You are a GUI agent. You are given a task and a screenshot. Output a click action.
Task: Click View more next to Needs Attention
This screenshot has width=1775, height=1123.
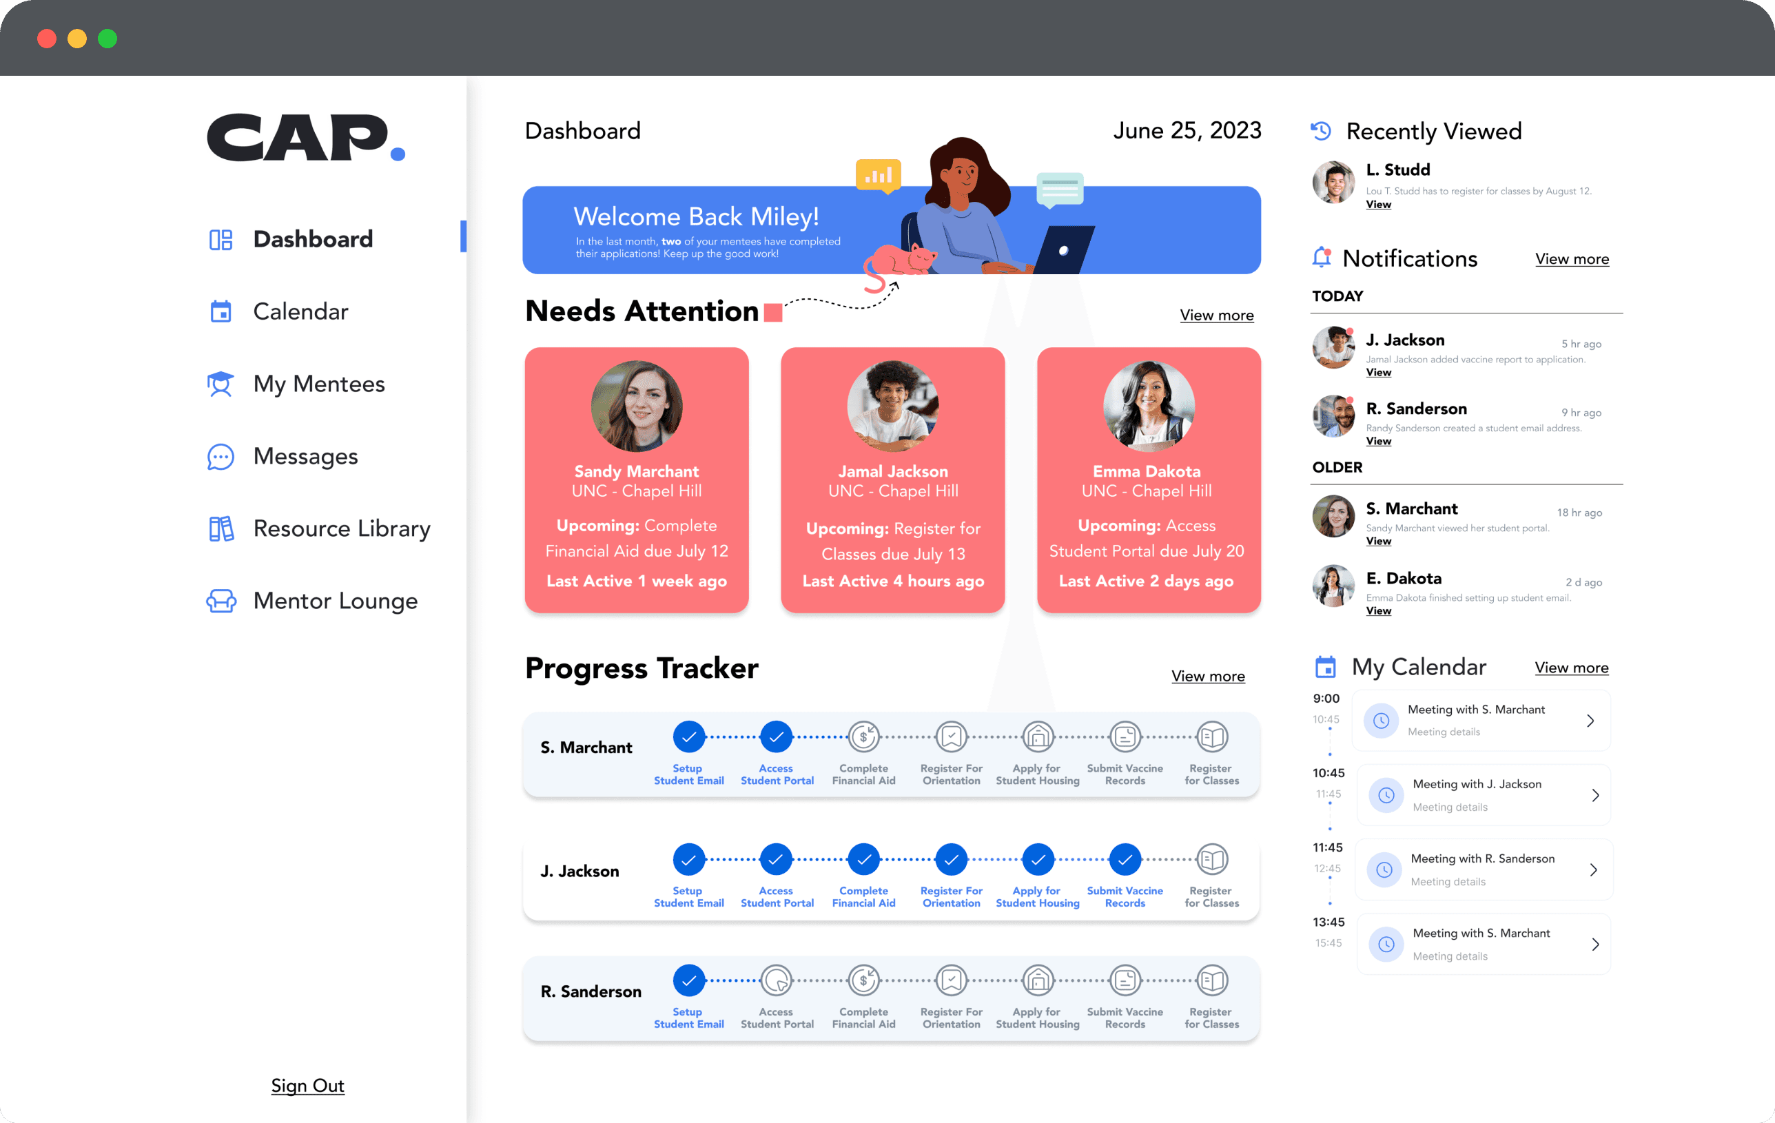point(1216,316)
